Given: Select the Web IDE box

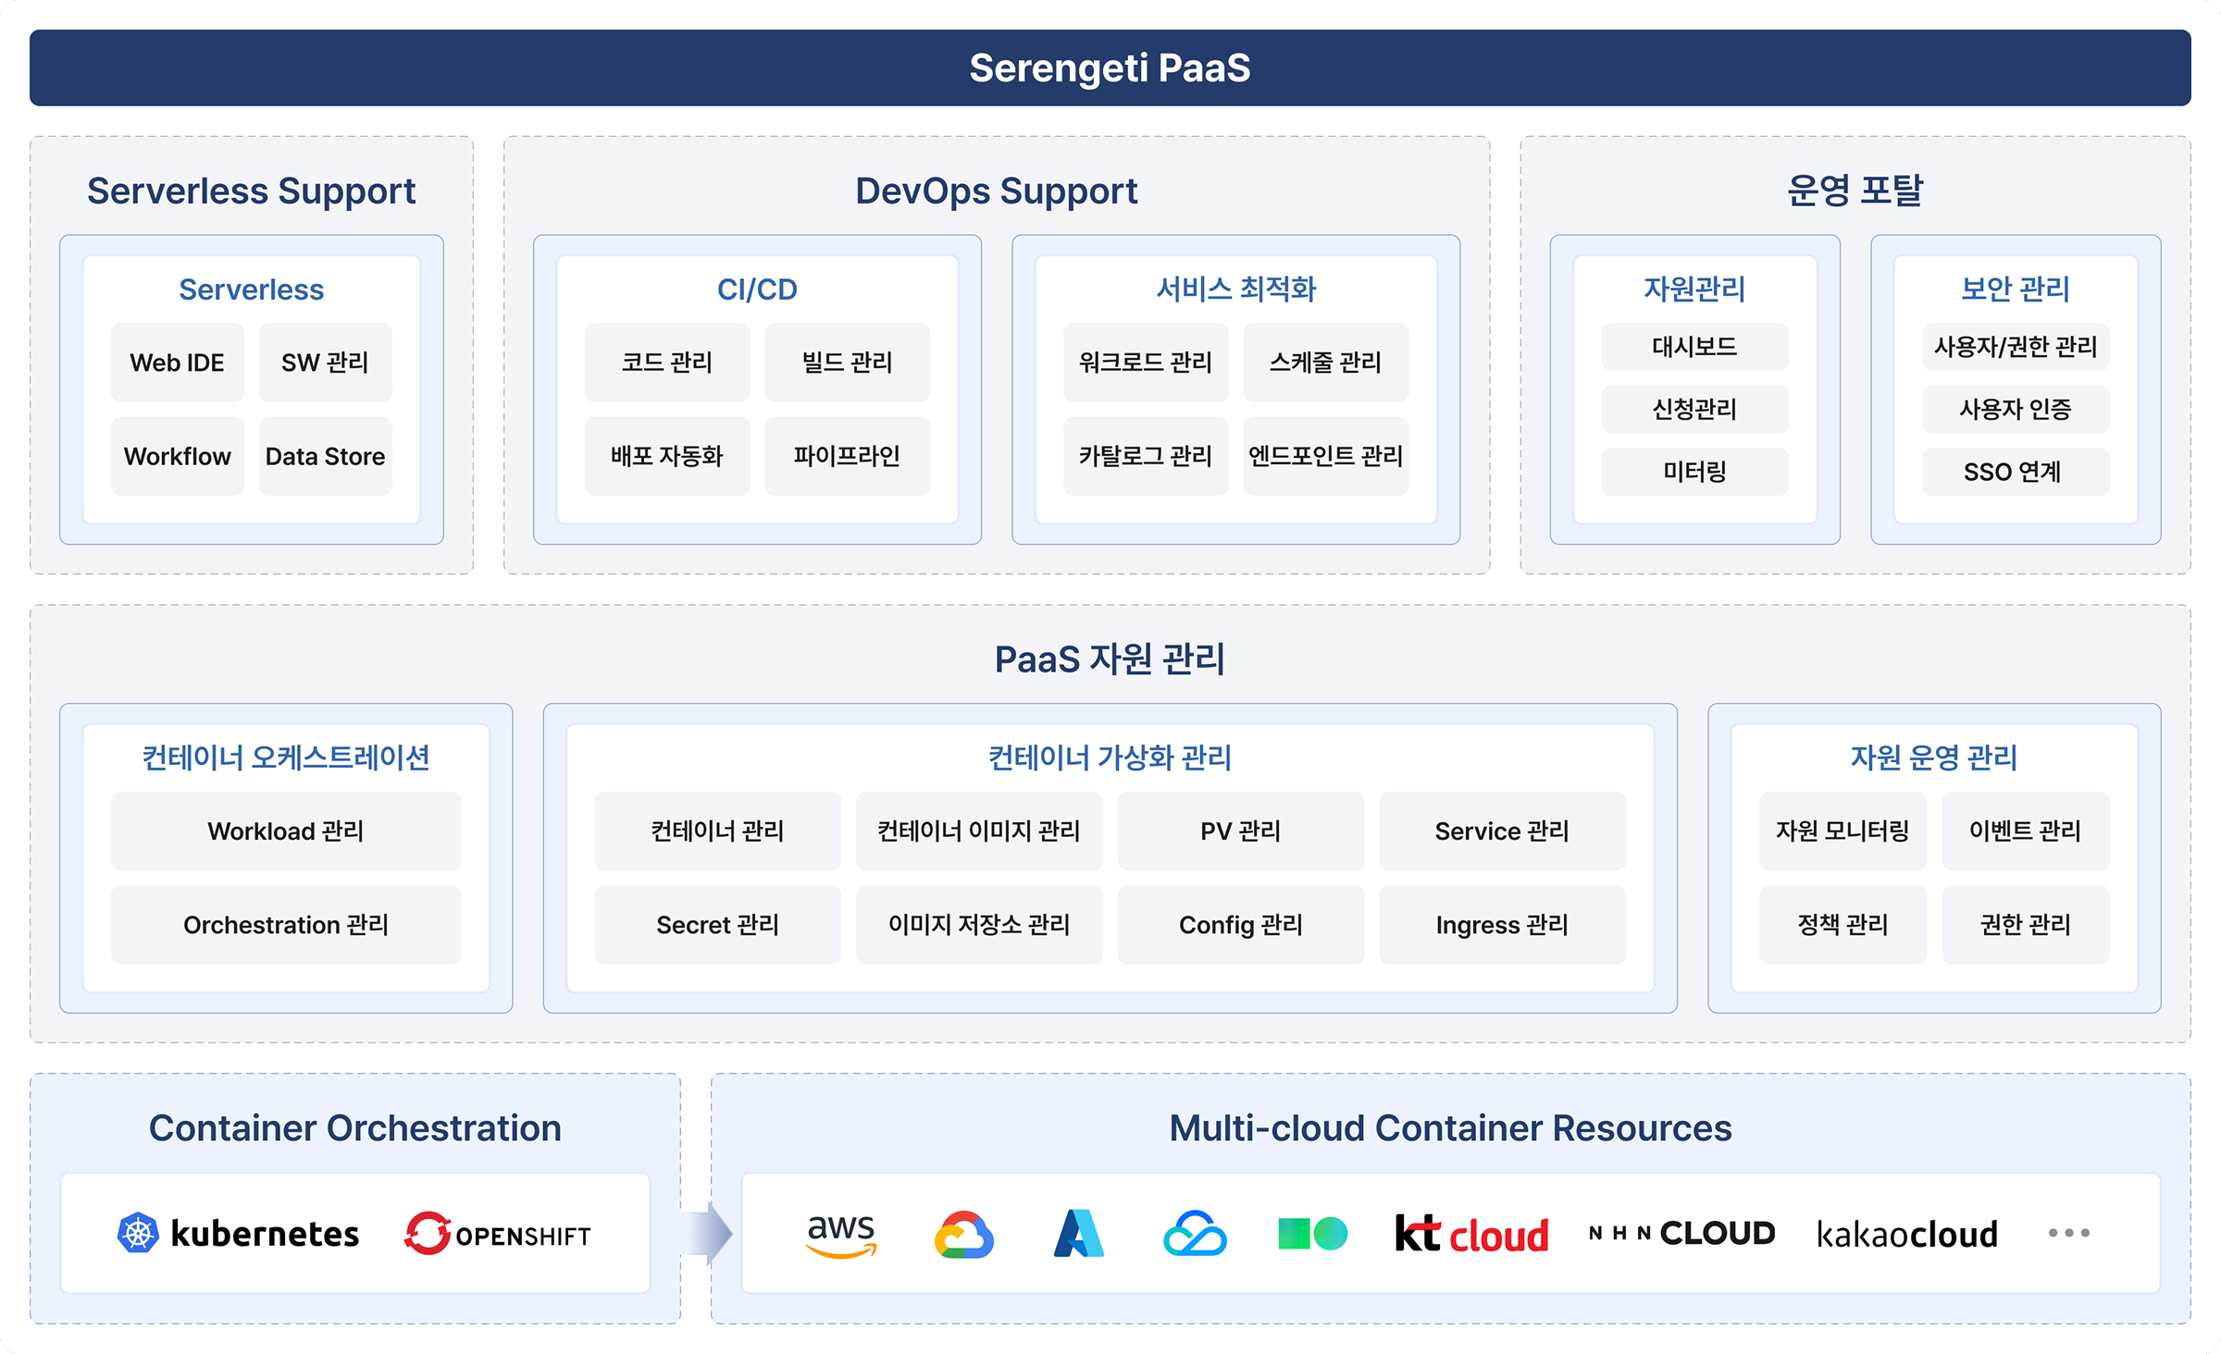Looking at the screenshot, I should click(178, 363).
